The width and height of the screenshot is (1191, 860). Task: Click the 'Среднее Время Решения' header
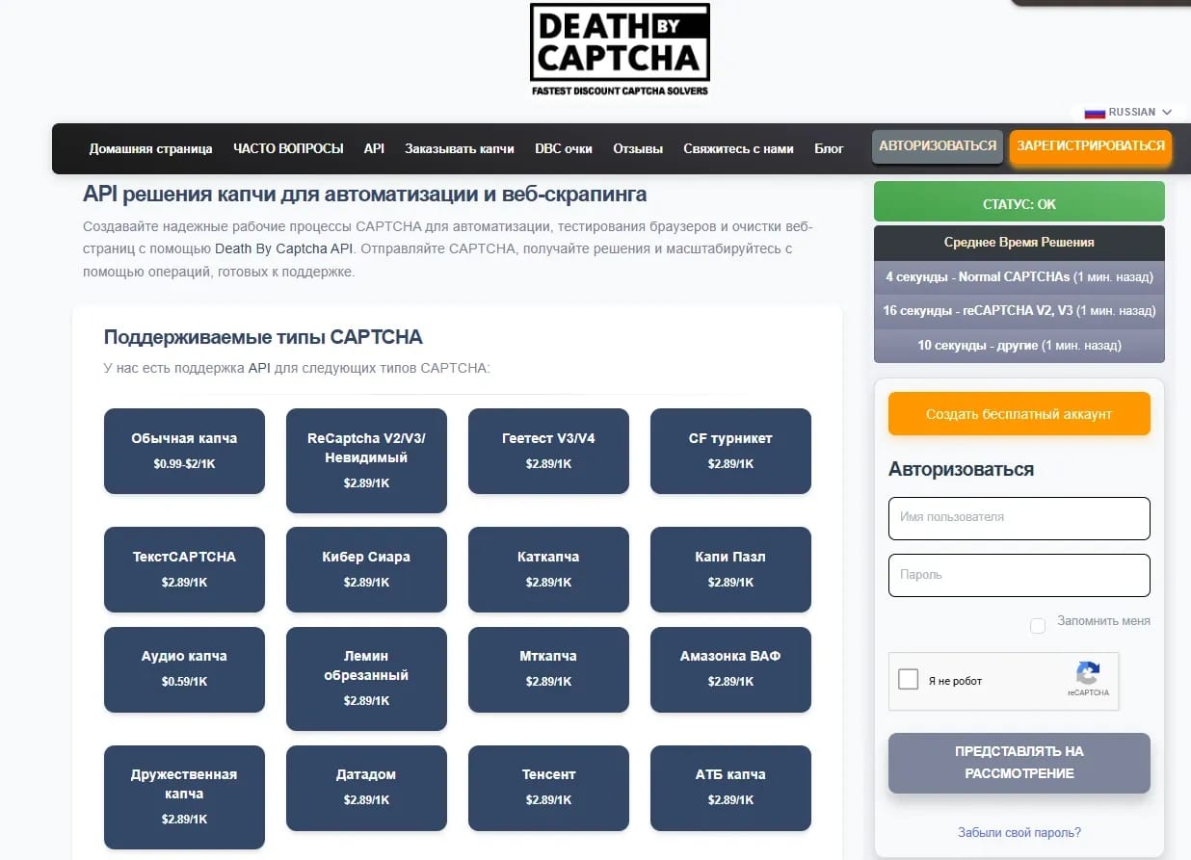1019,243
